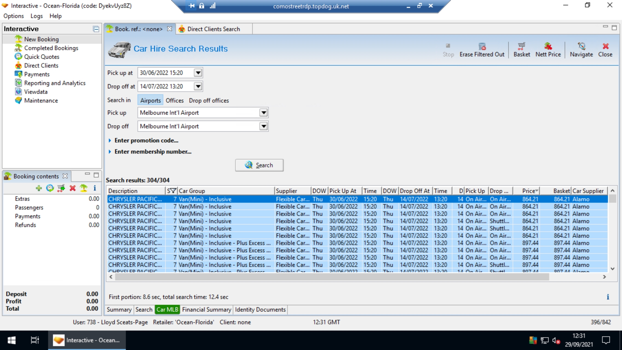Open the Pick up at date dropdown

point(198,73)
